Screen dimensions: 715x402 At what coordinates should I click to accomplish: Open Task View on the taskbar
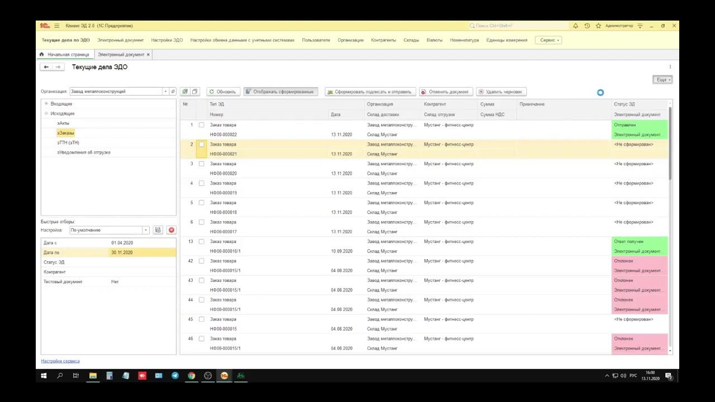pos(76,376)
